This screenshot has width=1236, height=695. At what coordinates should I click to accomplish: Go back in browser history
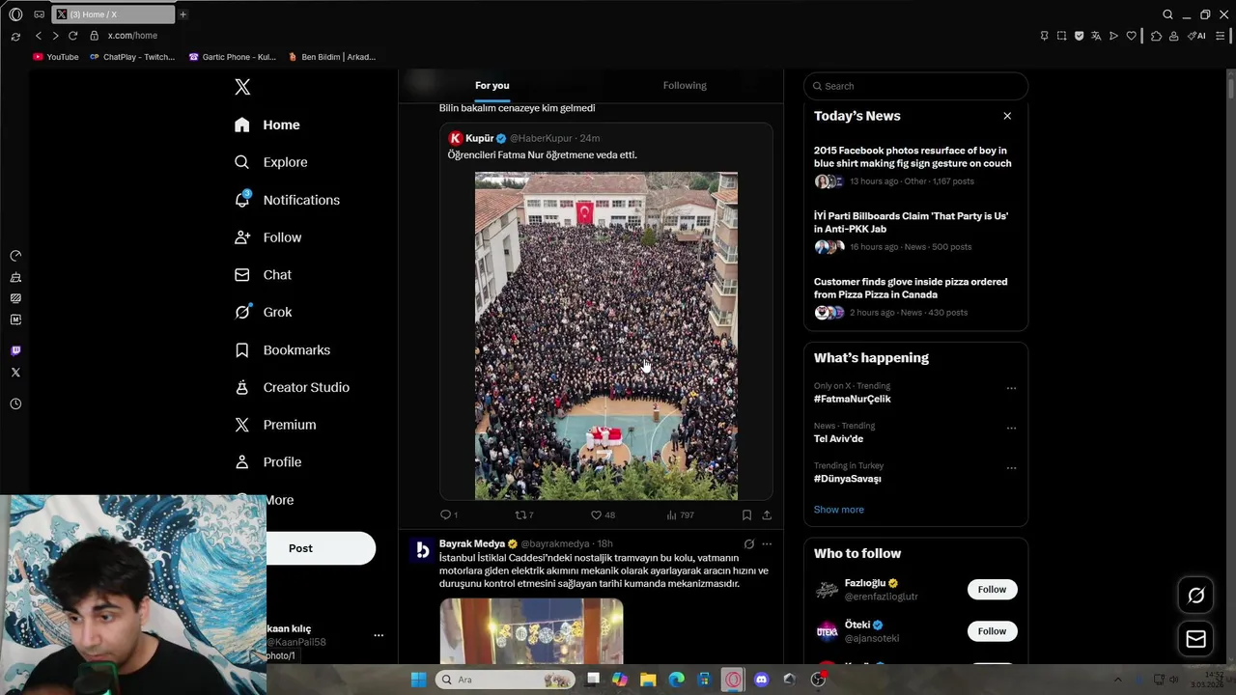pyautogui.click(x=39, y=36)
